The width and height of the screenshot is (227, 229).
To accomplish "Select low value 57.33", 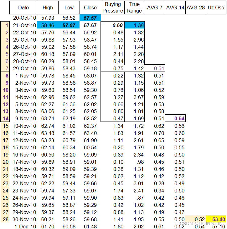I will coord(69,191).
